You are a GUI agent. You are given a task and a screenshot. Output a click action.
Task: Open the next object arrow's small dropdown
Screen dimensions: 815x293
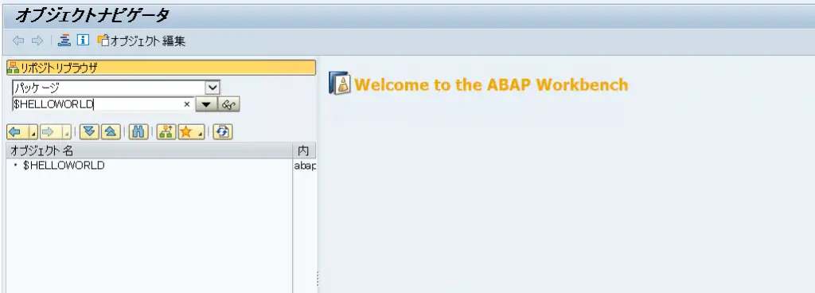tap(66, 132)
